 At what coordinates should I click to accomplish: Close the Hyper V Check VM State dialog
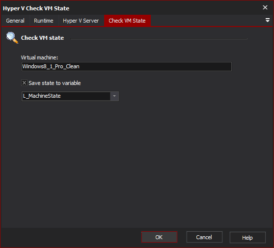click(x=265, y=7)
